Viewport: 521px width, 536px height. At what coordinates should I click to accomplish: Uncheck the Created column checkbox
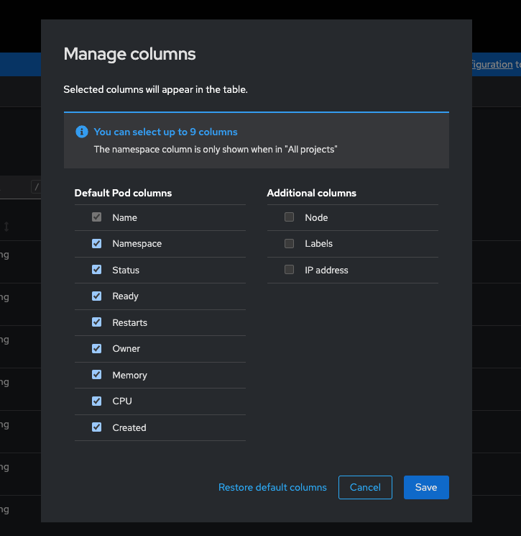[x=96, y=427]
